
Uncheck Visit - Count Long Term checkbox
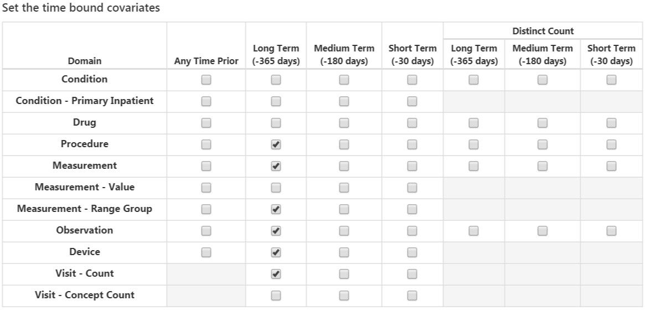pos(276,273)
